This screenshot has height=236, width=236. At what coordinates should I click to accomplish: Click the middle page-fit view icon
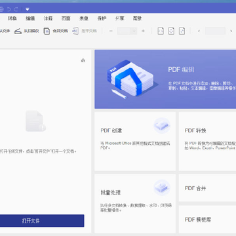click(171, 31)
